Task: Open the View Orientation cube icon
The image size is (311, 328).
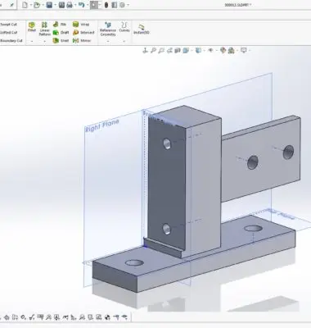Action: 186,50
